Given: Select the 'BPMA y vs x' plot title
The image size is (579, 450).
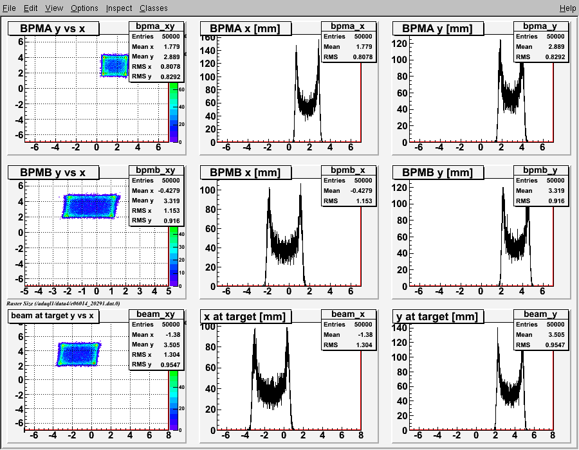Looking at the screenshot, I should 53,28.
